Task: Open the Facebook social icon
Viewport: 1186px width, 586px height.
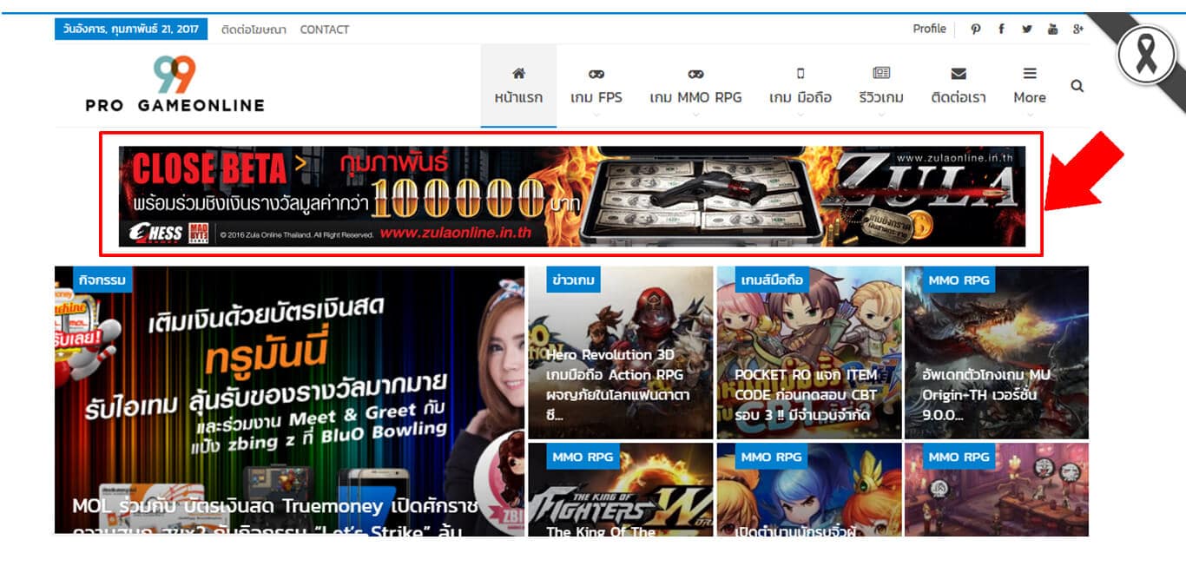Action: tap(1001, 29)
